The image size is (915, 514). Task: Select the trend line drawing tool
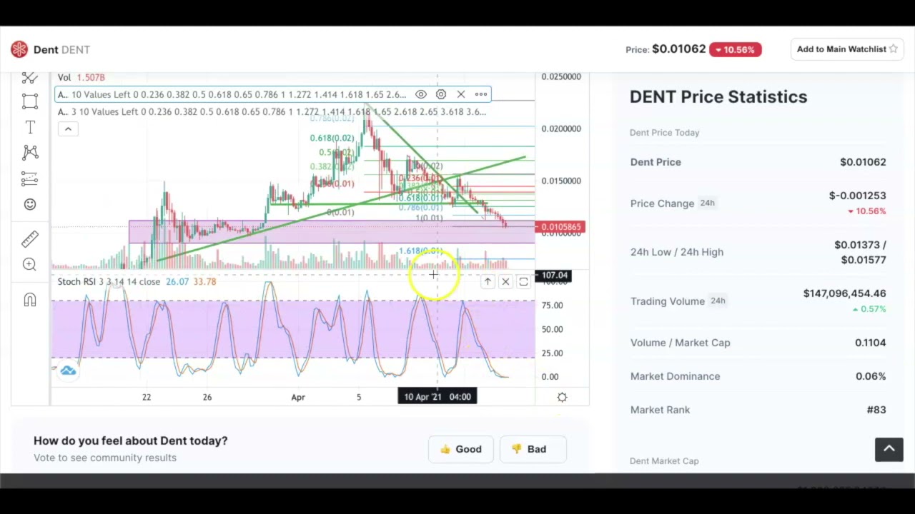(x=29, y=77)
